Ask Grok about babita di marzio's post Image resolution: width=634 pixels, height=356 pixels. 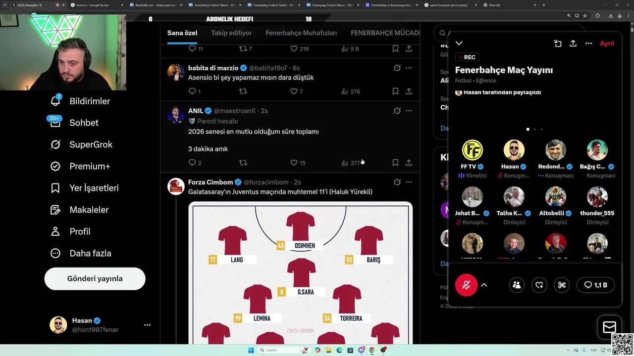pyautogui.click(x=397, y=68)
